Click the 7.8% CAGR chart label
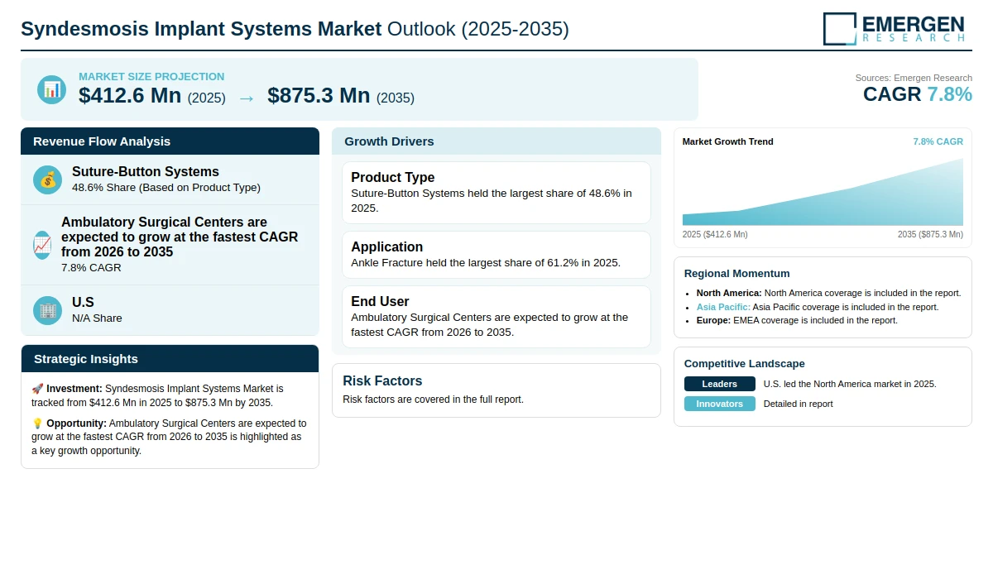 point(938,142)
